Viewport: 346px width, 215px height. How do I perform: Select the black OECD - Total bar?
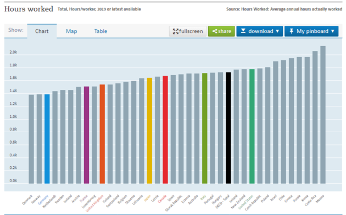point(228,128)
